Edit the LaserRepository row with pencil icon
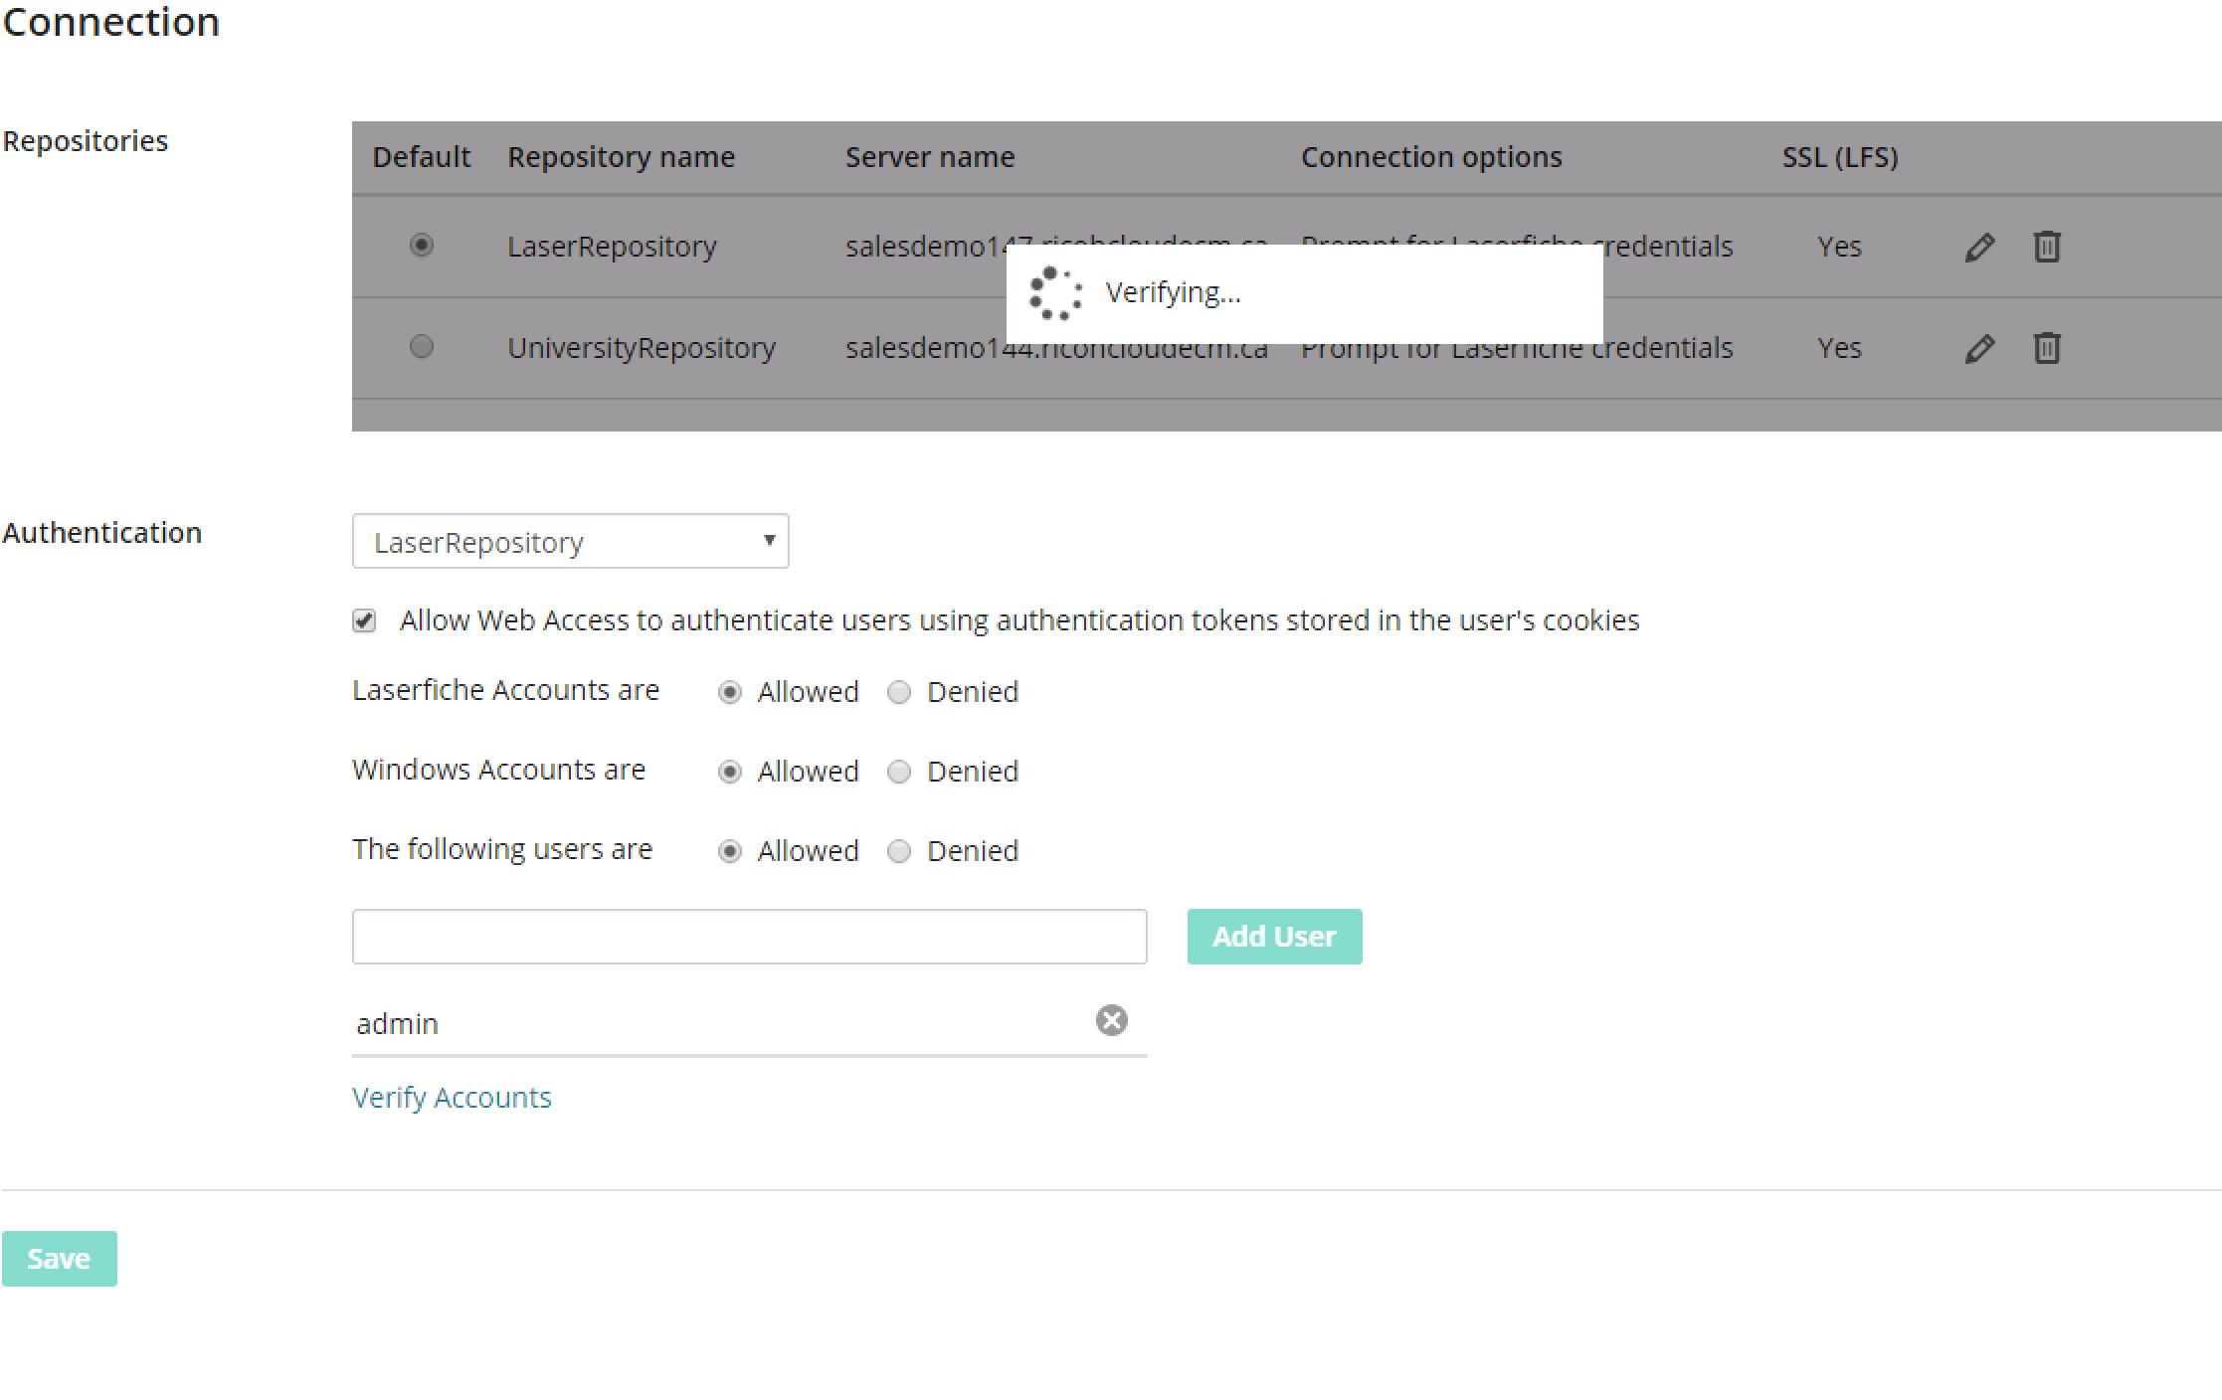Viewport: 2222px width, 1400px height. tap(1979, 247)
